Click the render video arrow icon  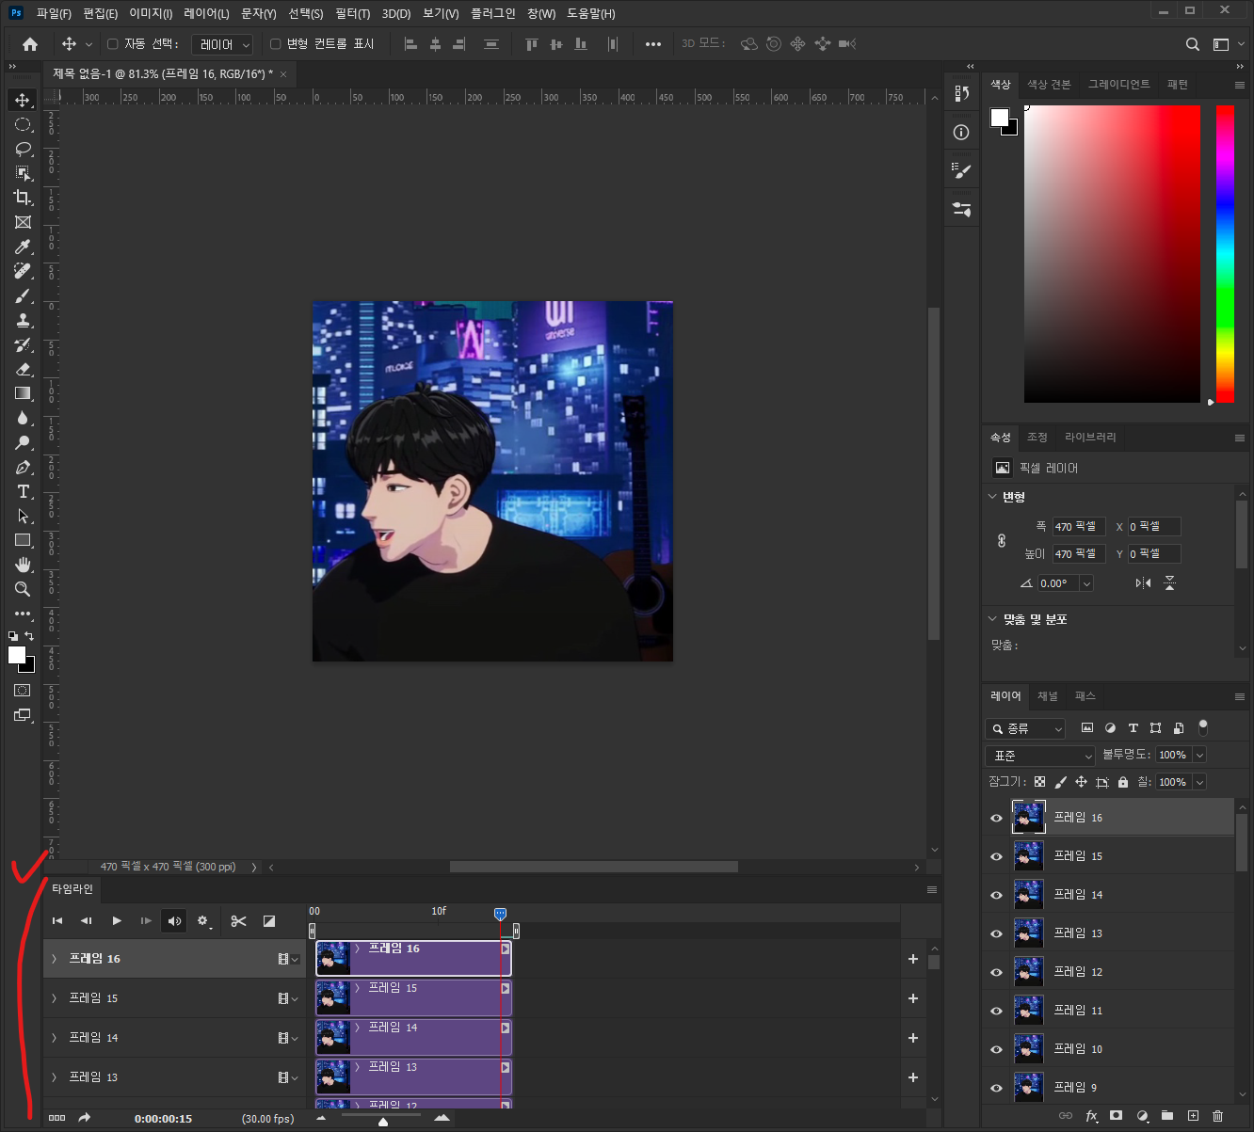click(84, 1118)
